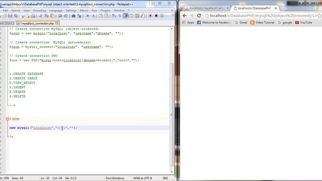Viewport: 322px width, 181px height.
Task: Close the localhost/r/DatabasePHP Chrome tab
Action: [x=276, y=8]
